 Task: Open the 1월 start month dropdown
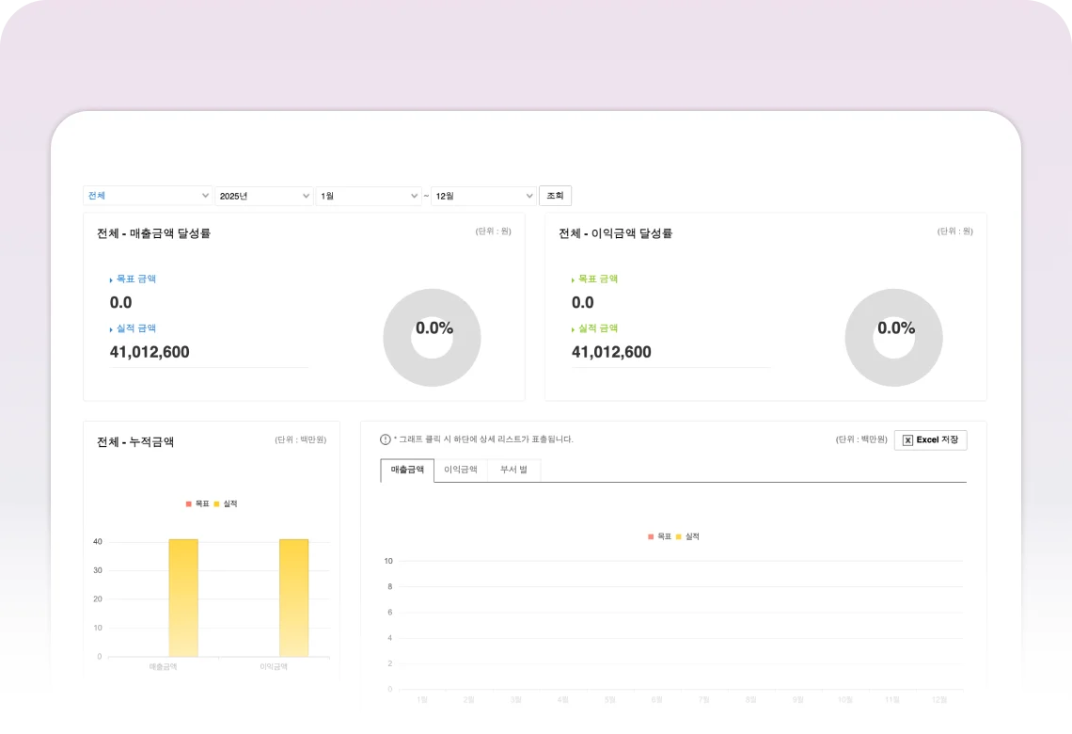coord(368,196)
